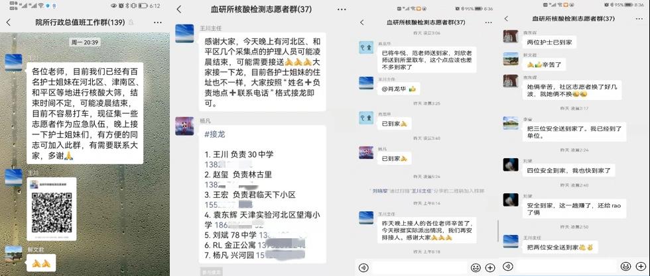Screen dimensions: 650x276
Task: Open emoji picker below 昨天晚上接人的各位老师辛苦了 message
Action: 476,267
